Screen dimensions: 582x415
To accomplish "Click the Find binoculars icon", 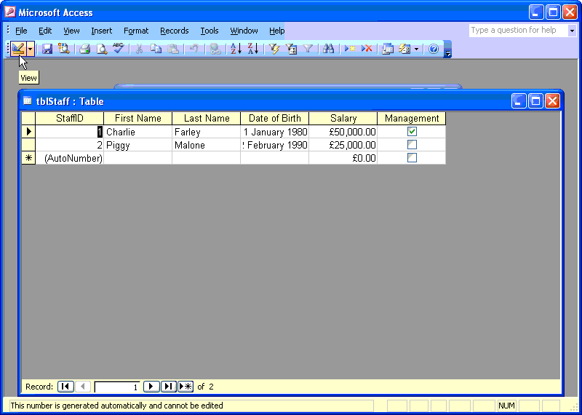I will coord(329,49).
